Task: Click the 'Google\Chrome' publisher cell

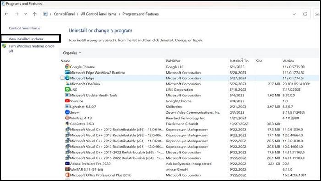Action: [x=178, y=101]
